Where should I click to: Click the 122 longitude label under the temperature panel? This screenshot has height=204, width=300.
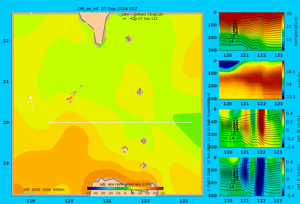[x=261, y=55]
